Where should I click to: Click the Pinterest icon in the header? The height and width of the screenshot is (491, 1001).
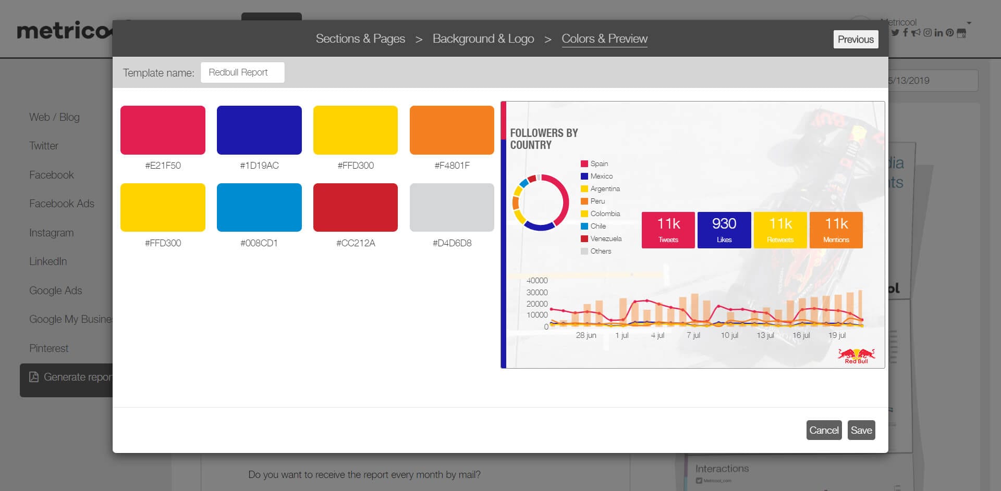(x=950, y=33)
